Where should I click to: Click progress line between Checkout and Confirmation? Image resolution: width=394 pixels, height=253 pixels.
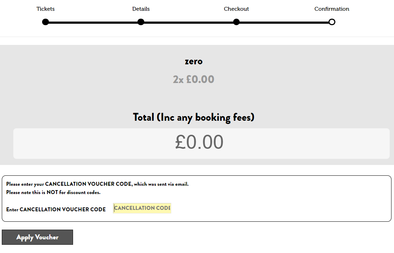pos(284,23)
